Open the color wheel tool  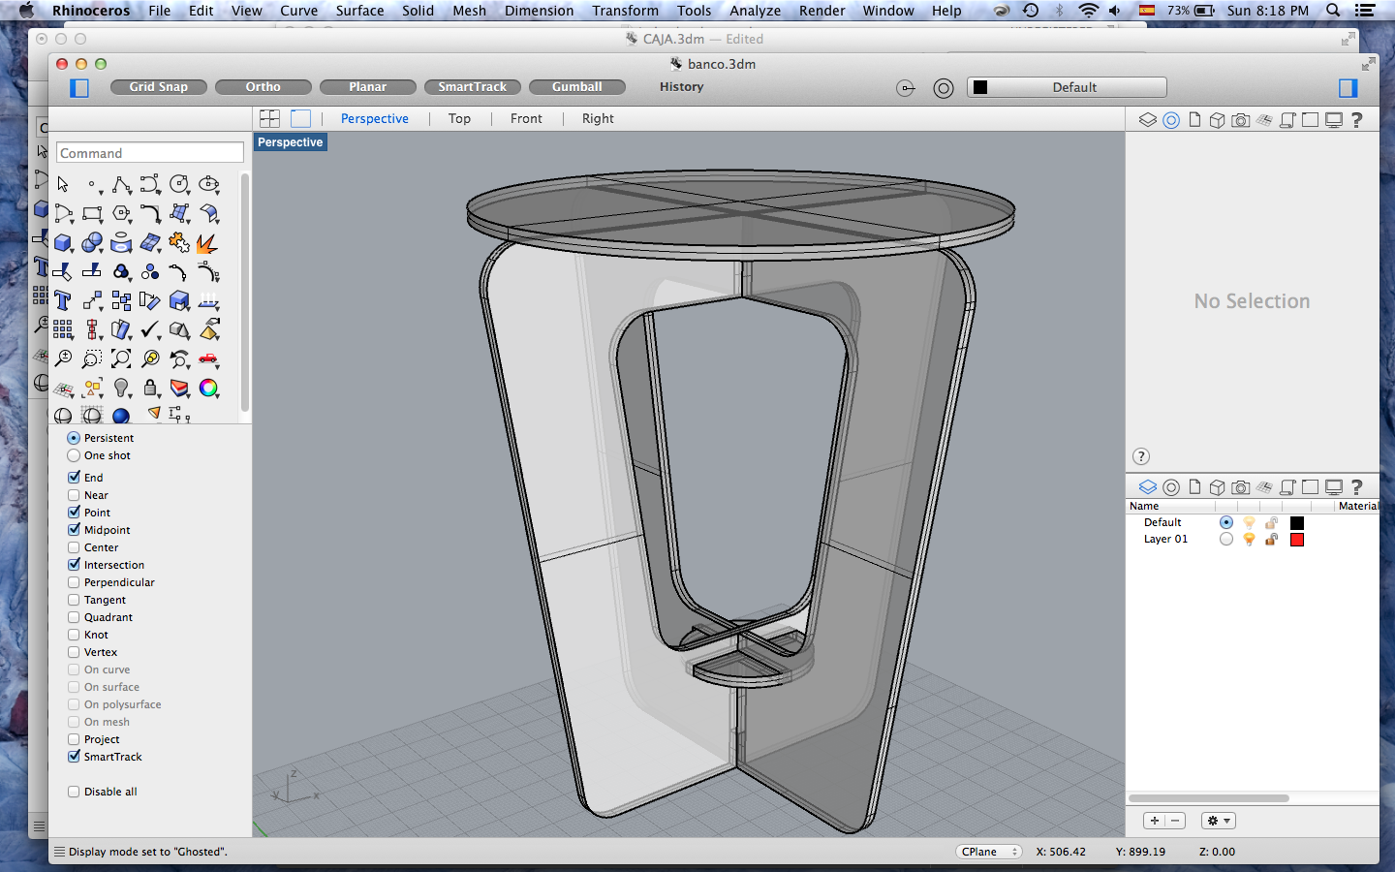[x=208, y=388]
